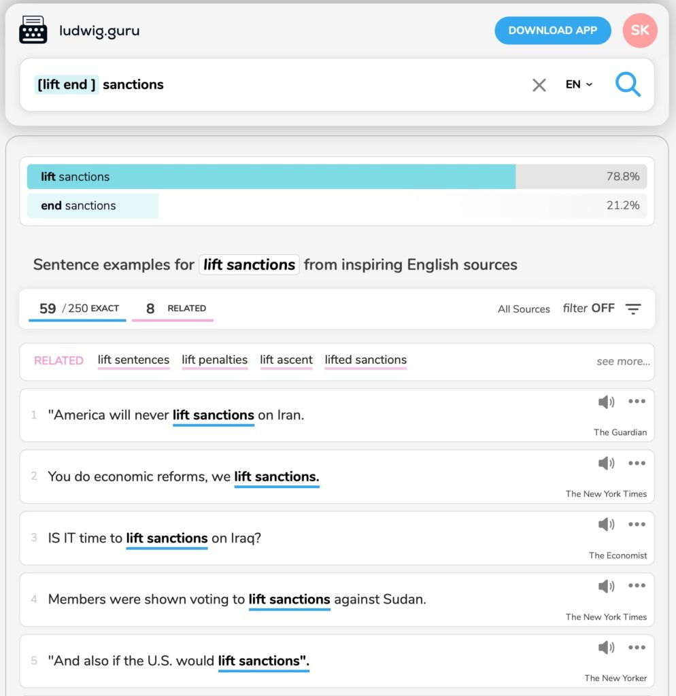Switch to the 8 Related tab
Screen dimensions: 676x696
(173, 309)
